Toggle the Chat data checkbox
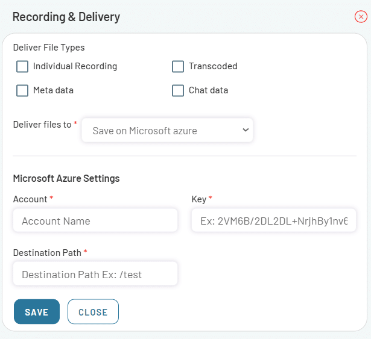 (178, 90)
